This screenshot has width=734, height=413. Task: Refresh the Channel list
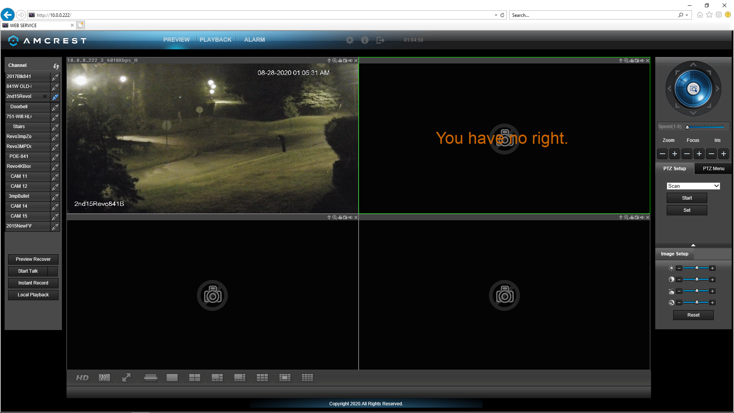point(56,66)
